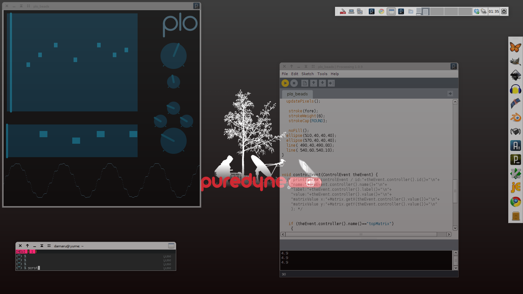Image resolution: width=523 pixels, height=294 pixels.
Task: Create a new sketch from Processing toolbar
Action: coord(305,83)
